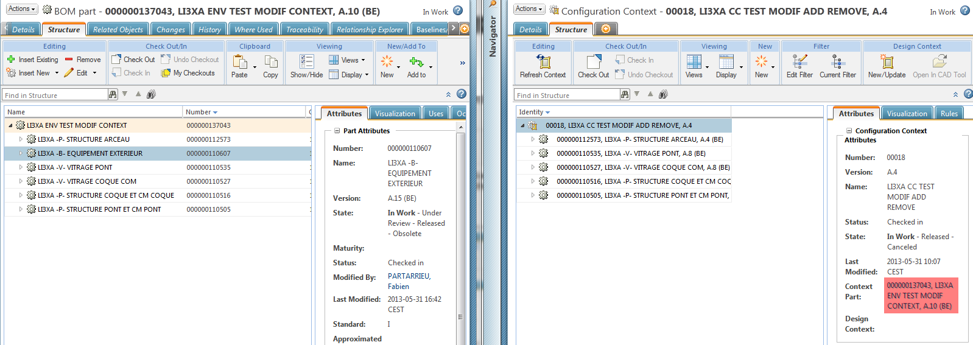Click Insert Existing in BOM Editing group
The image size is (973, 345).
(33, 60)
